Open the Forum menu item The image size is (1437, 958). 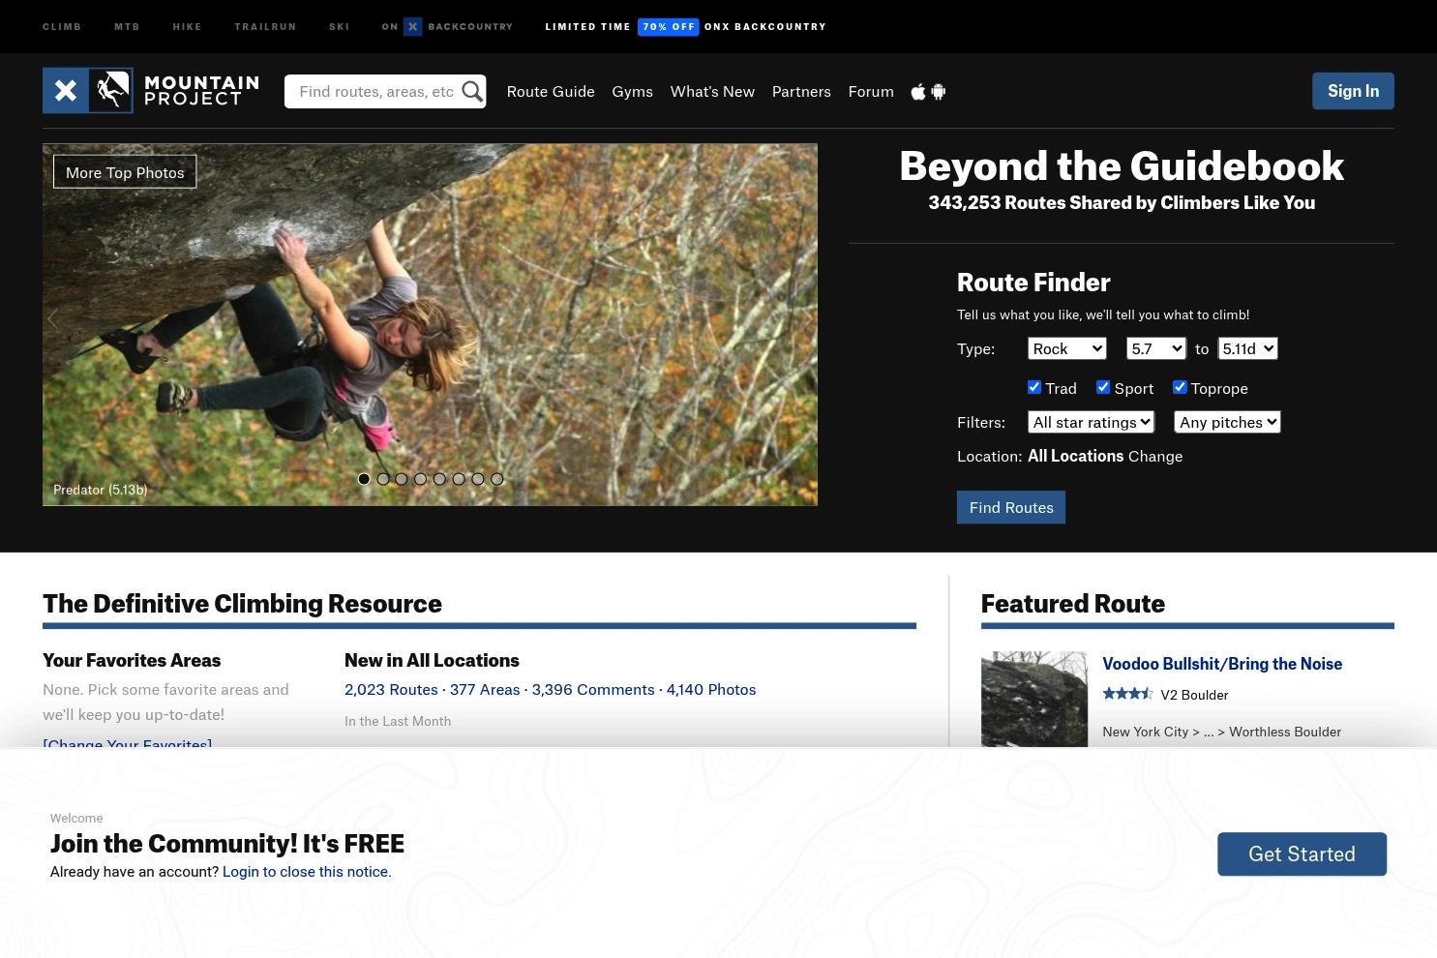[871, 91]
